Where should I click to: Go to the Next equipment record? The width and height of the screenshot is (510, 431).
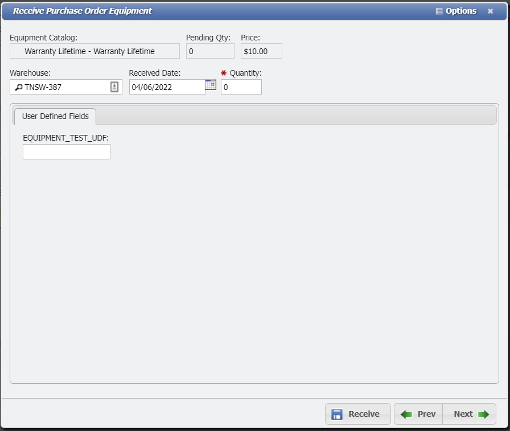[x=469, y=414]
